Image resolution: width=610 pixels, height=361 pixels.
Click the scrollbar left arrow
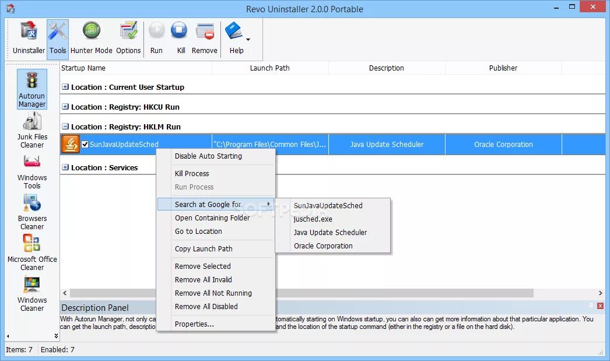point(65,293)
